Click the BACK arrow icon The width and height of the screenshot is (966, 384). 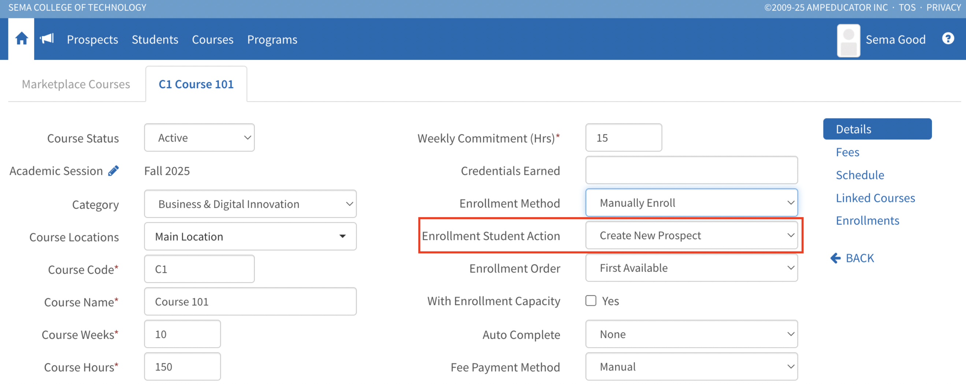tap(835, 258)
